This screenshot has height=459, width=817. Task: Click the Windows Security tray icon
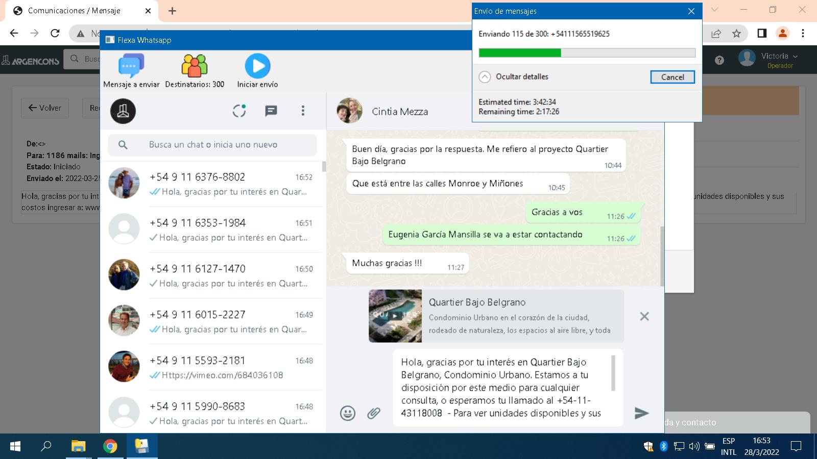coord(648,446)
